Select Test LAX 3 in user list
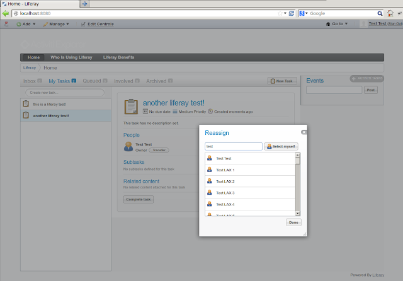 coord(250,193)
